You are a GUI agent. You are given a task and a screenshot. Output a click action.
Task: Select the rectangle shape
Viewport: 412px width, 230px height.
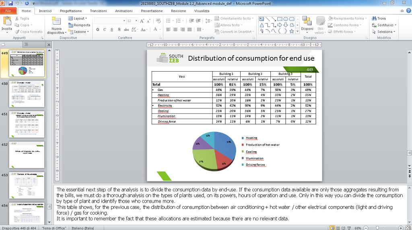coord(280,19)
